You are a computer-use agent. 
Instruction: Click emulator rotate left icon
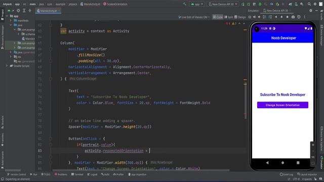click(x=264, y=17)
